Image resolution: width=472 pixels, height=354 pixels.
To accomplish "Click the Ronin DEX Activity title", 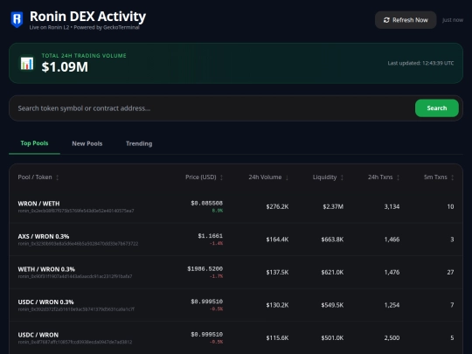I will 87,17.
